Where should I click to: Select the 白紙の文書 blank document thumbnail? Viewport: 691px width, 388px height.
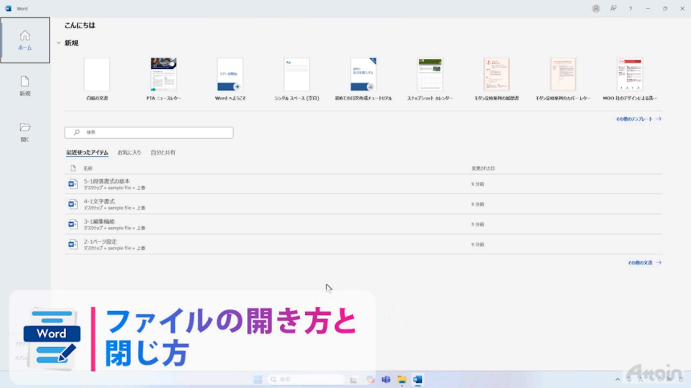(x=97, y=75)
